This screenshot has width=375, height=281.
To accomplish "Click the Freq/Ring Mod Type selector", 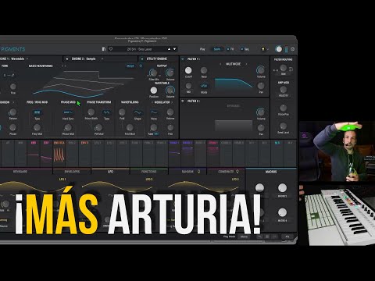I will 37,112.
